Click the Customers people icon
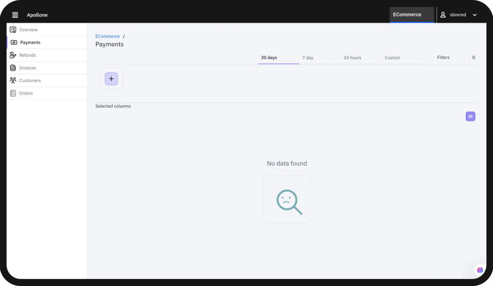Screen dimensions: 493x286 tap(13, 80)
